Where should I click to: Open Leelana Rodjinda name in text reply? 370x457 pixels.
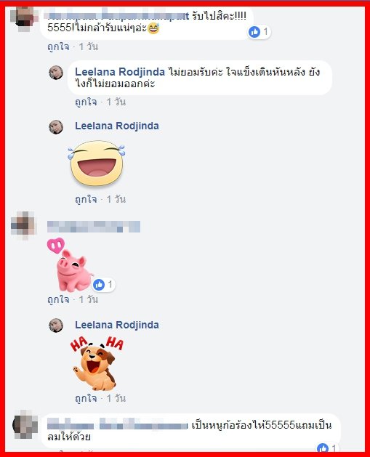120,72
